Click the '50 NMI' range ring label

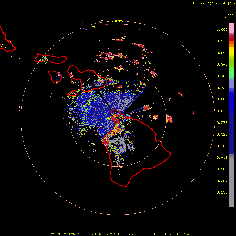[x=118, y=69]
